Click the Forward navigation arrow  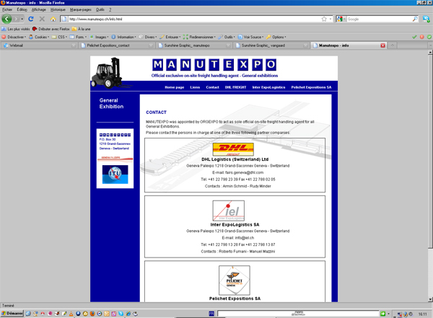(16, 19)
